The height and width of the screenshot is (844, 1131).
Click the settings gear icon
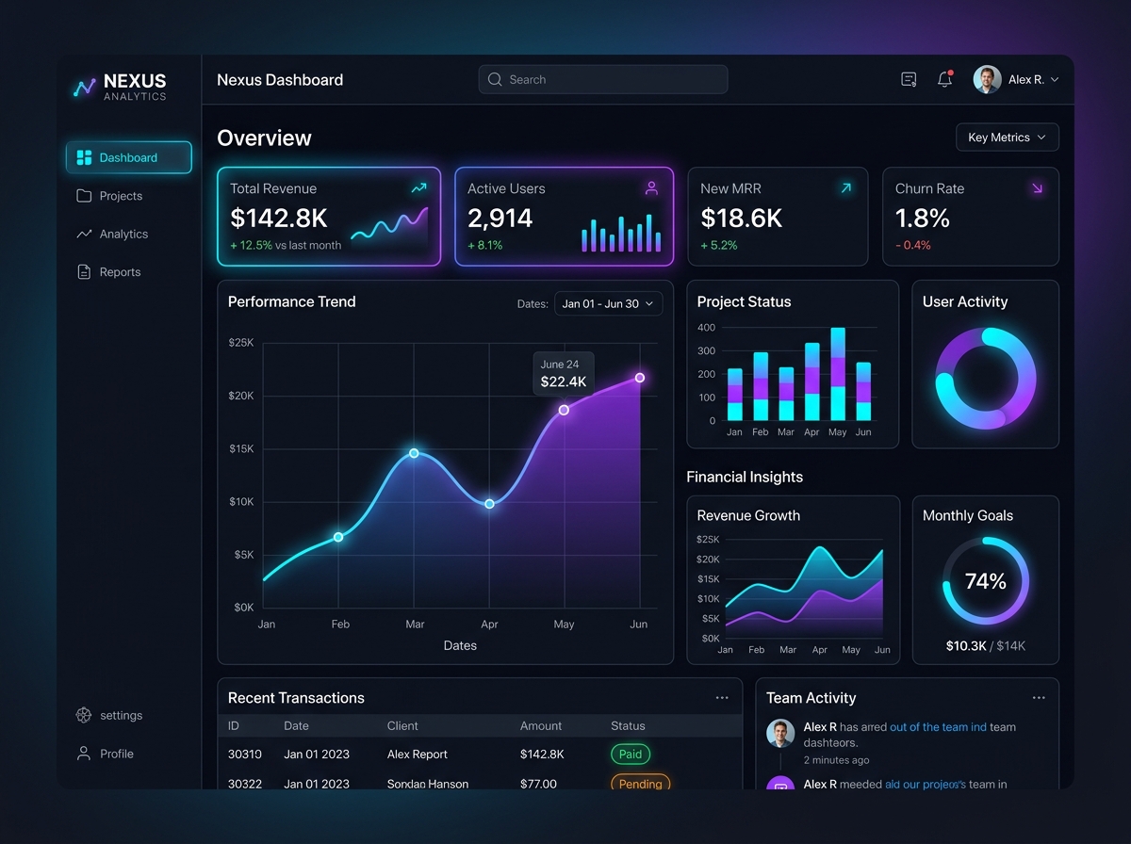tap(84, 715)
